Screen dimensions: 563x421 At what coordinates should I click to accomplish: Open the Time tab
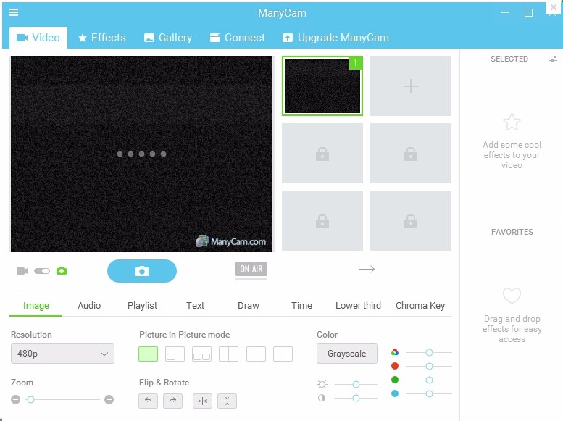(x=301, y=305)
